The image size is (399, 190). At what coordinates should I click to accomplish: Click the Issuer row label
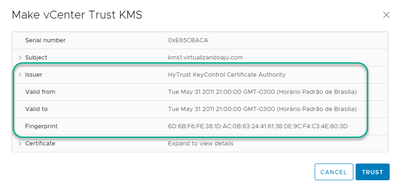coord(34,75)
